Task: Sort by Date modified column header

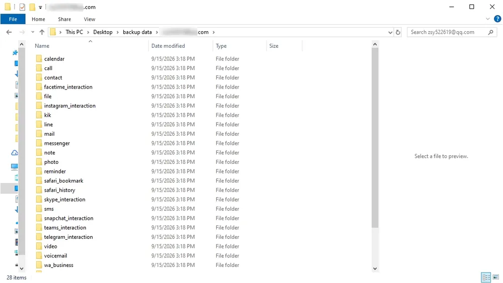Action: [x=168, y=46]
